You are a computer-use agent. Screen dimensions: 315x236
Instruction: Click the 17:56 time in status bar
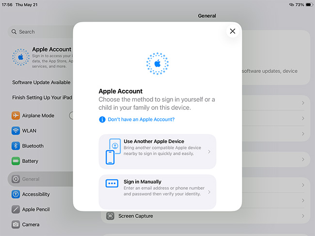click(x=7, y=5)
